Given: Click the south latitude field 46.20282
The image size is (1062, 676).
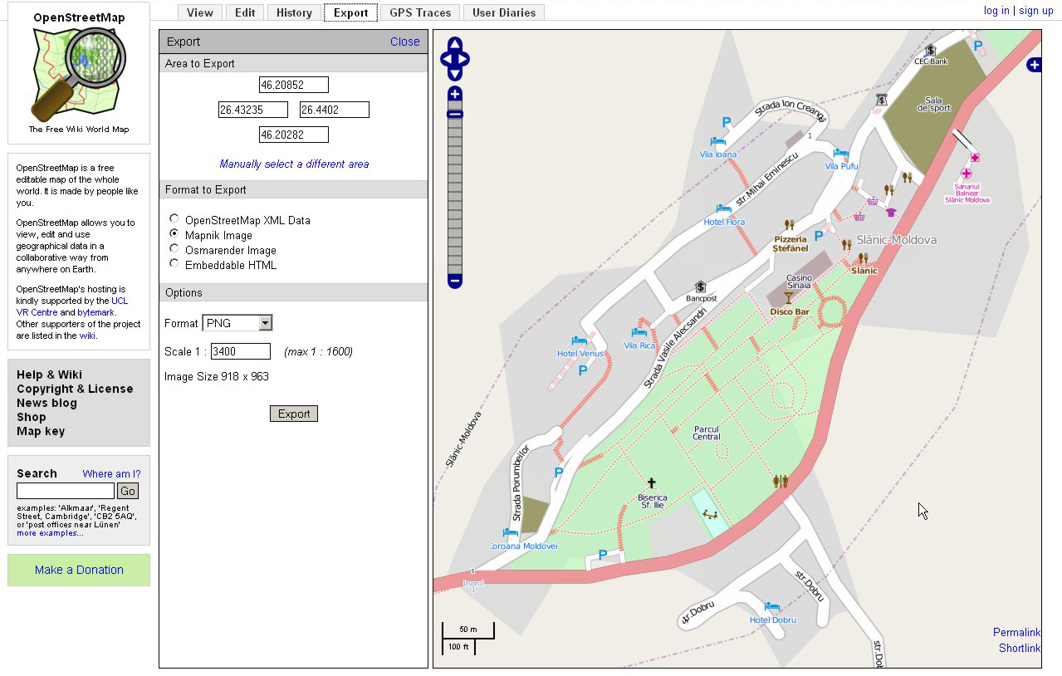Looking at the screenshot, I should click(294, 135).
